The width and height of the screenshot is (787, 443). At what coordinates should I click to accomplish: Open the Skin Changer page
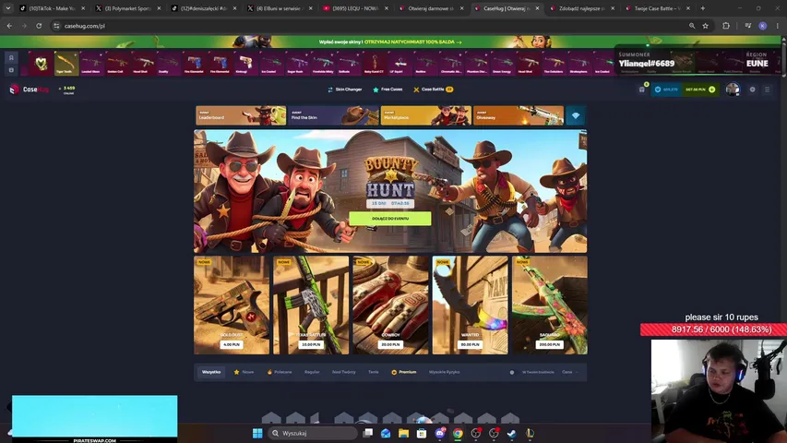(345, 90)
